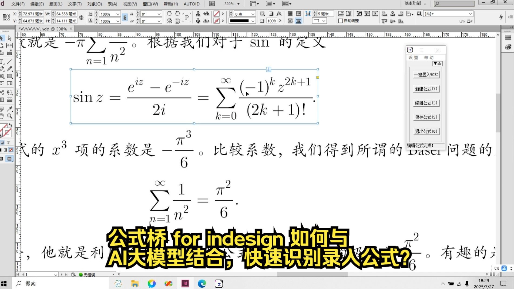Image resolution: width=514 pixels, height=289 pixels.
Task: Apply None color button in toolbox
Action: pyautogui.click(x=11, y=150)
